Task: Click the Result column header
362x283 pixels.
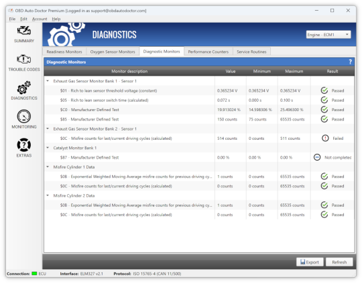Action: pyautogui.click(x=333, y=71)
